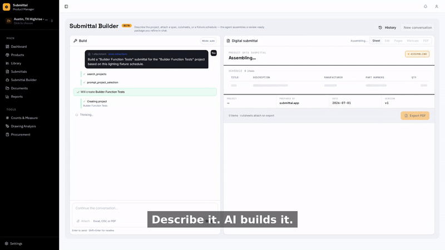
Task: Click the Export PDF button
Action: [x=415, y=116]
